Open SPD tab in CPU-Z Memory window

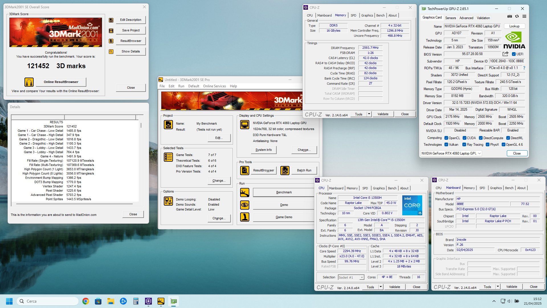(x=353, y=15)
